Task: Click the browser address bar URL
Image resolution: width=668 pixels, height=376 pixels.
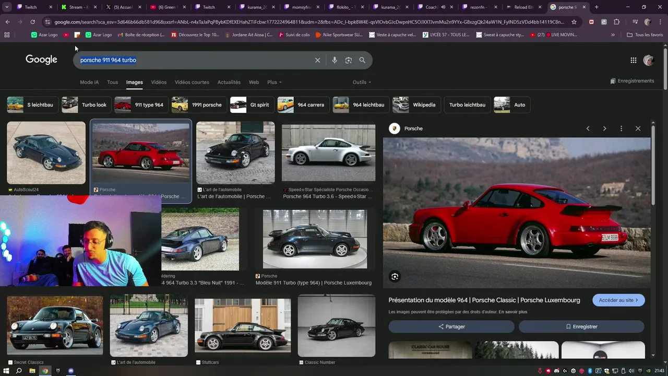Action: [309, 22]
